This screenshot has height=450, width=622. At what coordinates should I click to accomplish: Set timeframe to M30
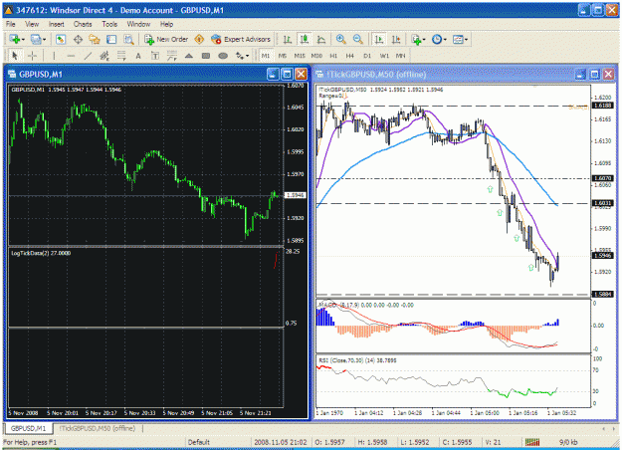coord(316,56)
